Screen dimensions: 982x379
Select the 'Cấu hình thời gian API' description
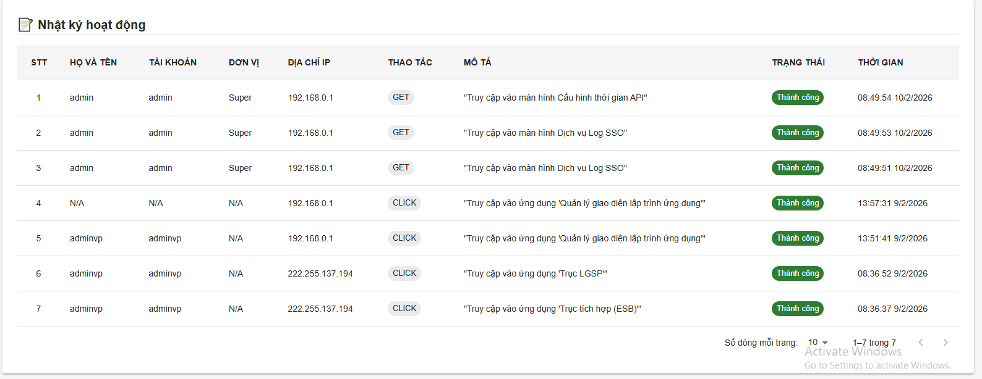pos(555,98)
